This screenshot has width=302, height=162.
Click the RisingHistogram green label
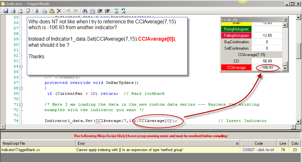pos(236,29)
